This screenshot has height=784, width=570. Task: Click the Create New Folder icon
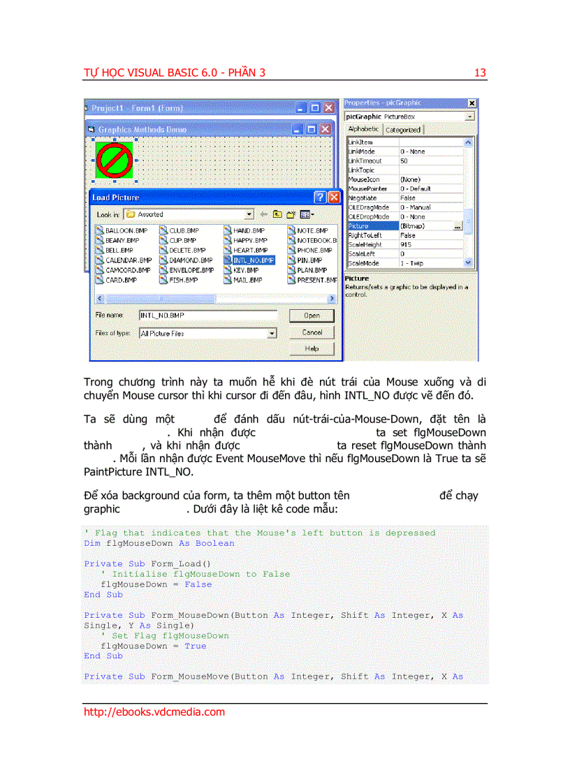[291, 214]
